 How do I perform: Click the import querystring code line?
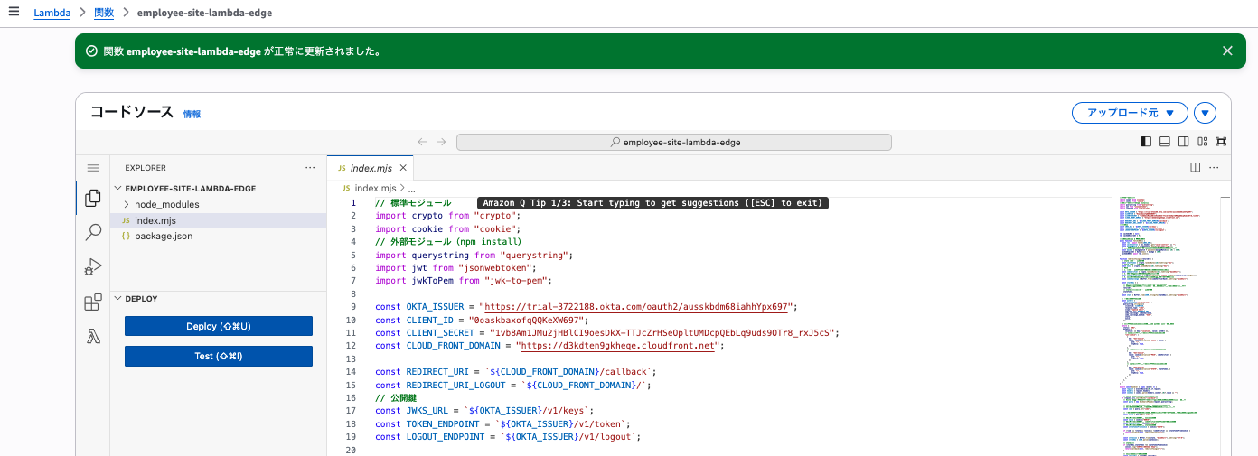[x=474, y=256]
